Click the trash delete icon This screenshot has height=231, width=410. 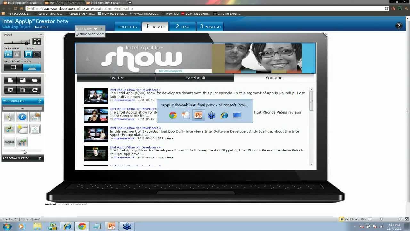coord(22,90)
